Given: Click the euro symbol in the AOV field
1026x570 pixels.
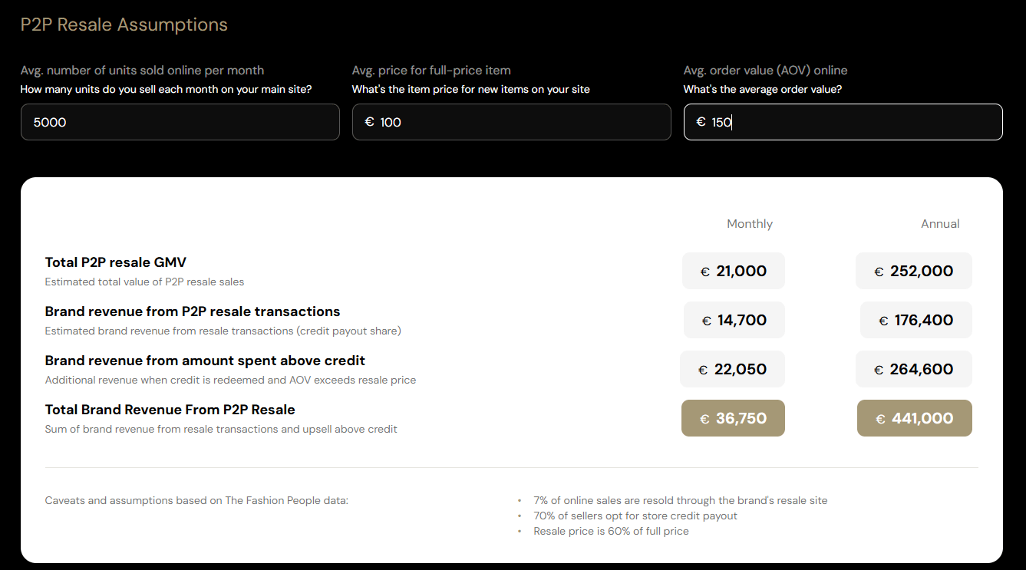Looking at the screenshot, I should [x=701, y=122].
